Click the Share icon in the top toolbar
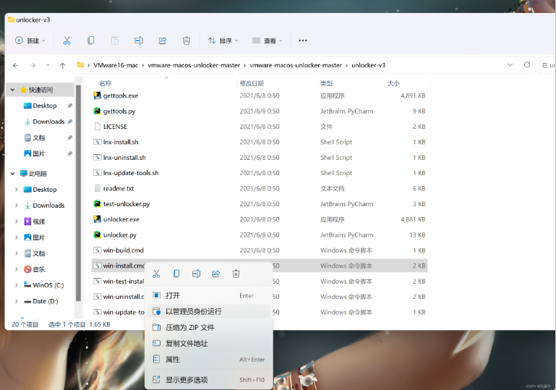The width and height of the screenshot is (556, 390). pos(163,41)
